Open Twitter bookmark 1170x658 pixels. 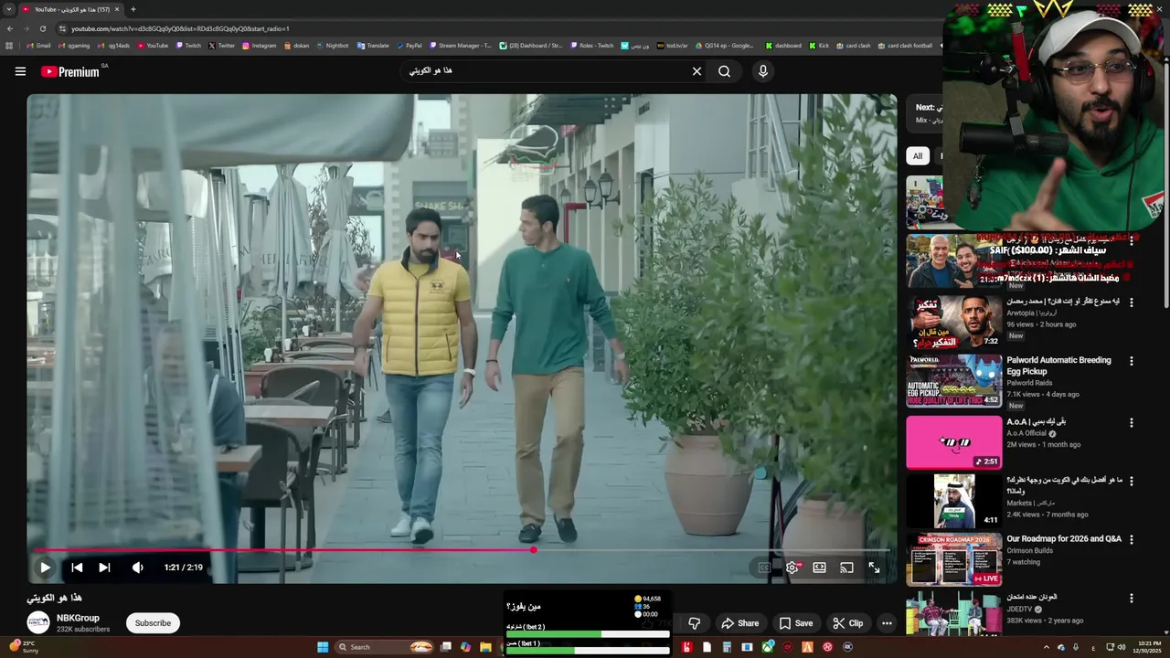click(x=221, y=46)
